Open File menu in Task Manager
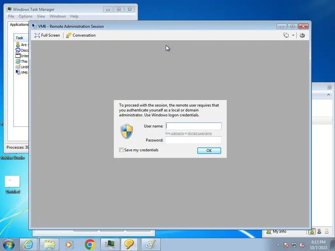Image resolution: width=335 pixels, height=251 pixels. [x=11, y=16]
